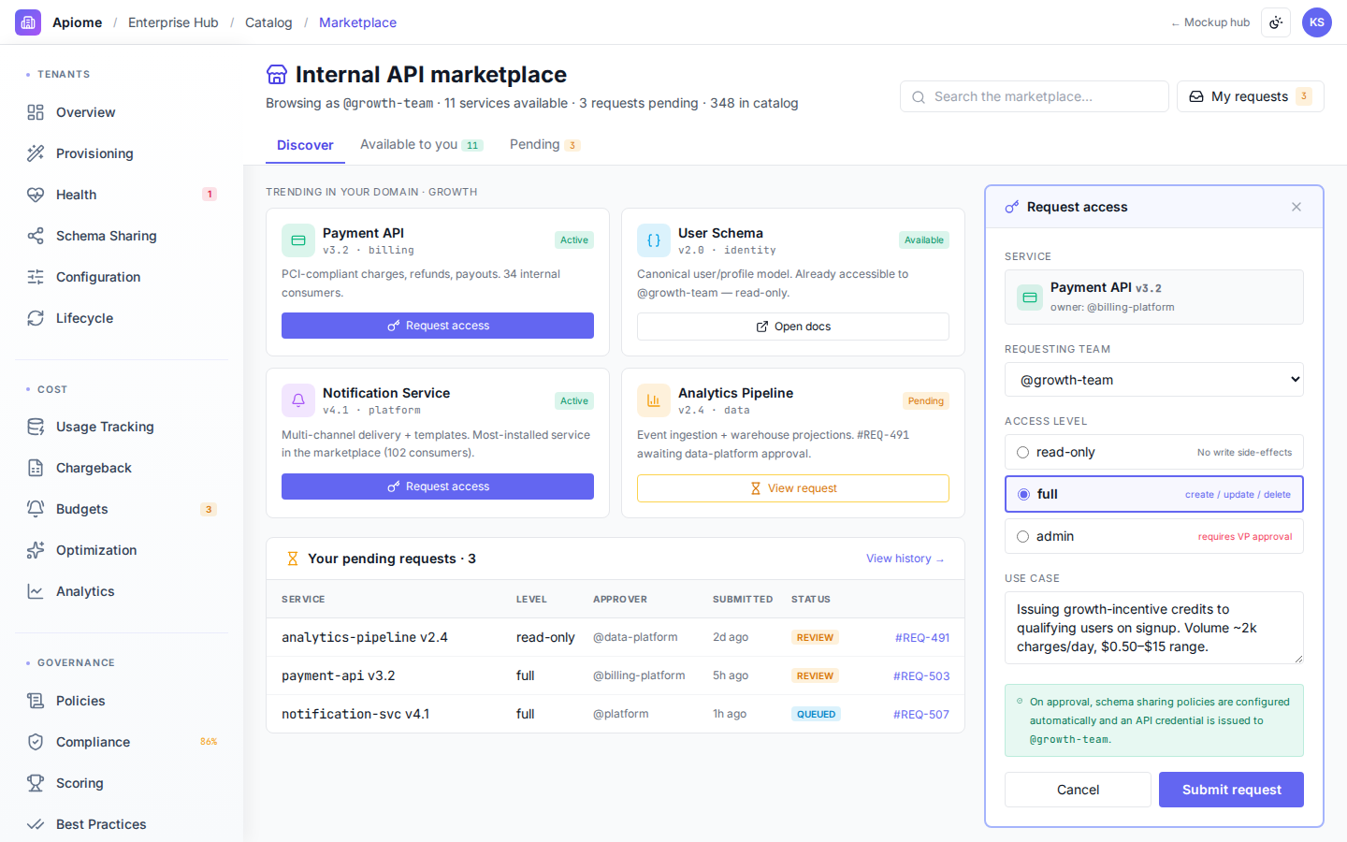
Task: Open the requesting team dropdown
Action: 1154,380
